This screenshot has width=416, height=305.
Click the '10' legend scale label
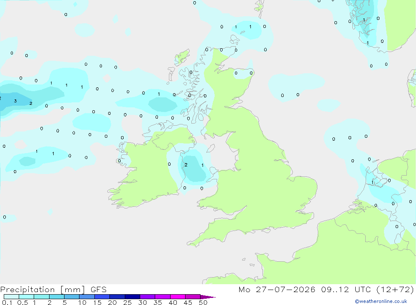(x=82, y=303)
